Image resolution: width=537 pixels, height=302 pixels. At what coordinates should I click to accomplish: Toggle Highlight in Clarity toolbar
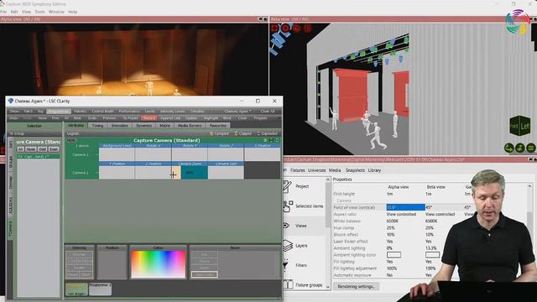(x=211, y=118)
